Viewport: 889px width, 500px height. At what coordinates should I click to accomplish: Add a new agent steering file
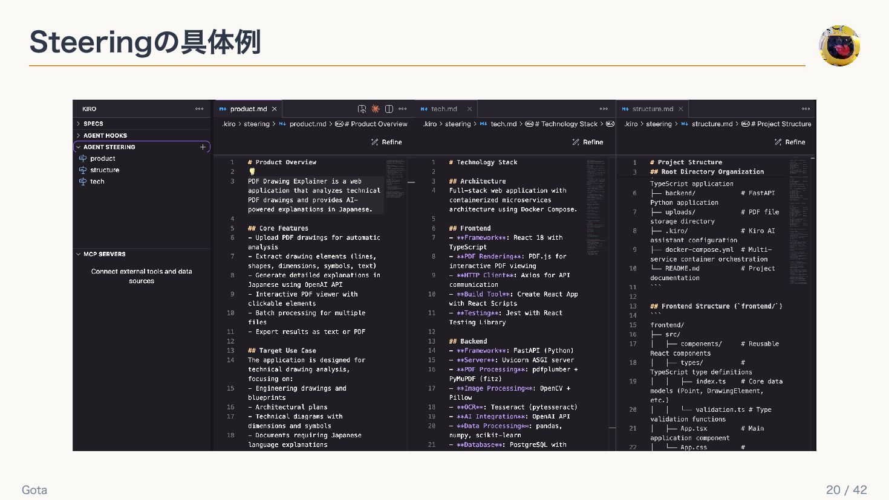pos(203,147)
